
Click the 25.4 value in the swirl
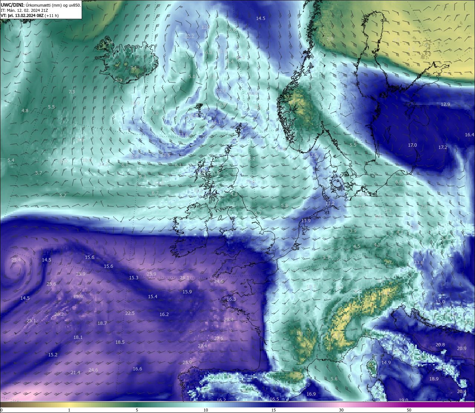(16, 260)
